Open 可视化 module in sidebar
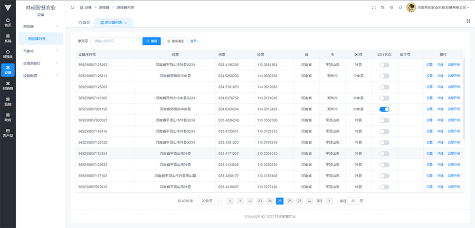This screenshot has width=475, height=228. tap(7, 54)
